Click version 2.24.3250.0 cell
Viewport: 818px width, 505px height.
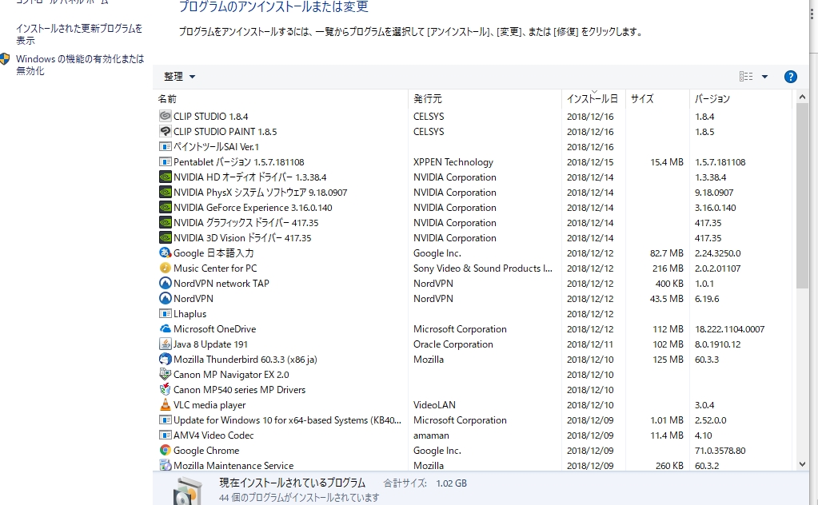[718, 253]
